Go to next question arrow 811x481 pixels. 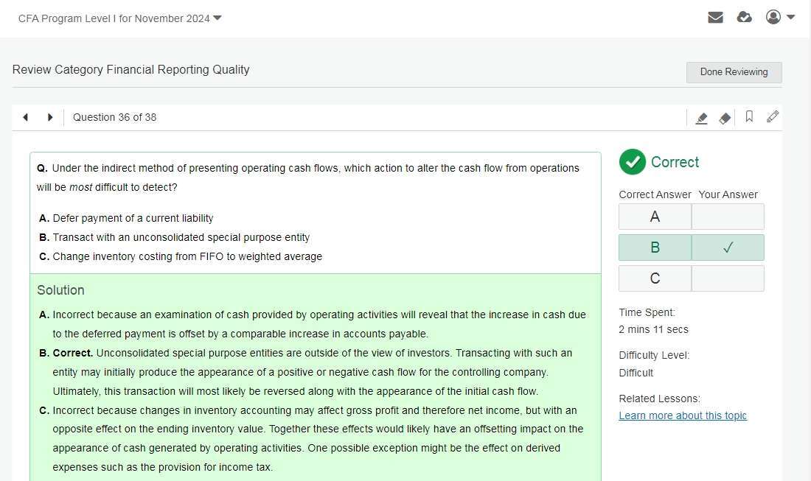[x=50, y=117]
